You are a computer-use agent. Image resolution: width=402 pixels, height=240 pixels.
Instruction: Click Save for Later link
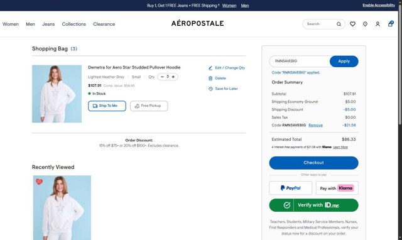226,89
